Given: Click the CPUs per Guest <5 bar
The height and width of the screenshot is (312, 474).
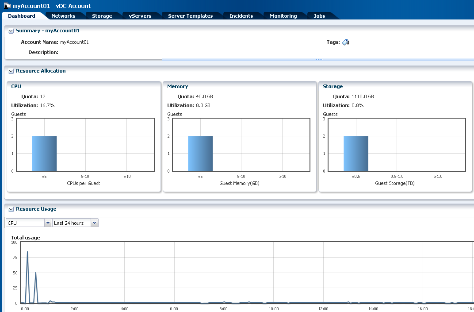Looking at the screenshot, I should pyautogui.click(x=44, y=154).
